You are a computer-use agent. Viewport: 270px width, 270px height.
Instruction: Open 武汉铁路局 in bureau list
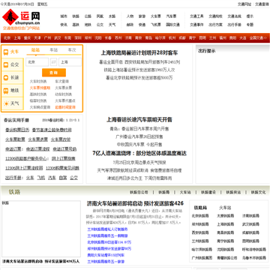coord(250,224)
